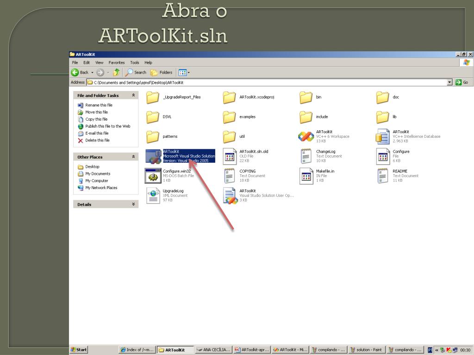
Task: Open the Windows Start button
Action: 79,349
